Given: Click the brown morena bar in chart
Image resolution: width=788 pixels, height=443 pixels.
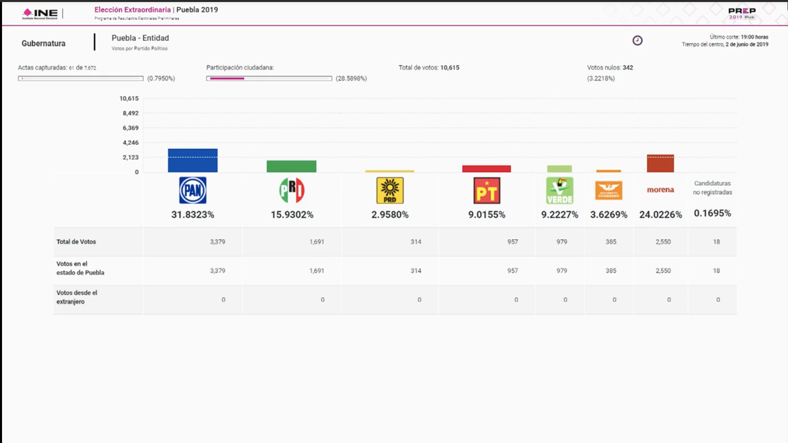Looking at the screenshot, I should (660, 164).
